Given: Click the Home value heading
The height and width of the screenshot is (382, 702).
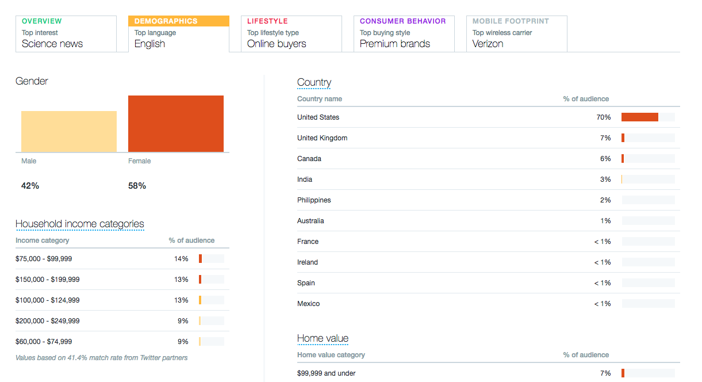Looking at the screenshot, I should click(x=323, y=338).
